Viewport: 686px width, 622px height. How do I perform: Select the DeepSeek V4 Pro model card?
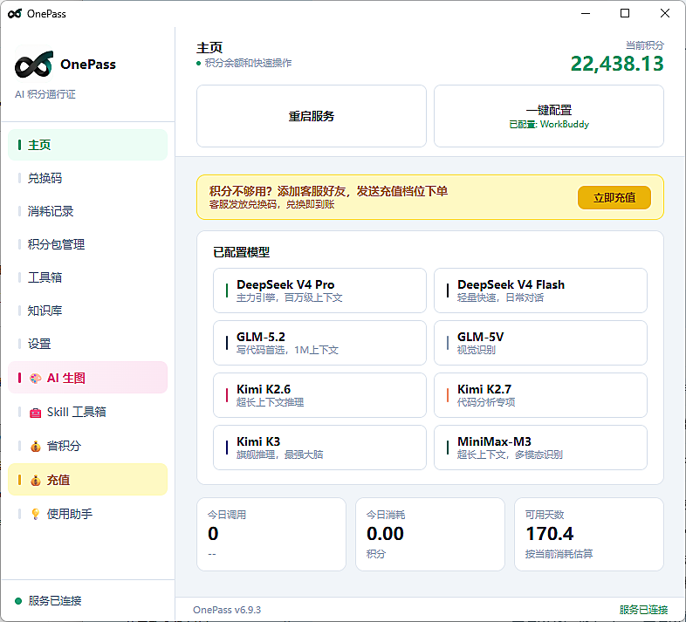[319, 290]
